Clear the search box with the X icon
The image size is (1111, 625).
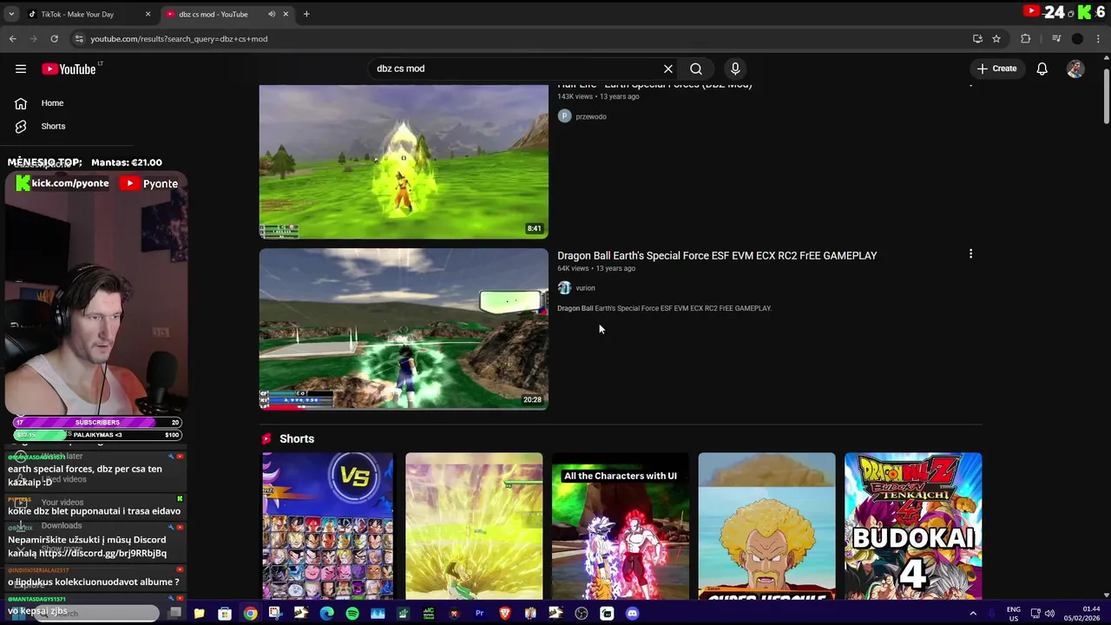coord(668,69)
